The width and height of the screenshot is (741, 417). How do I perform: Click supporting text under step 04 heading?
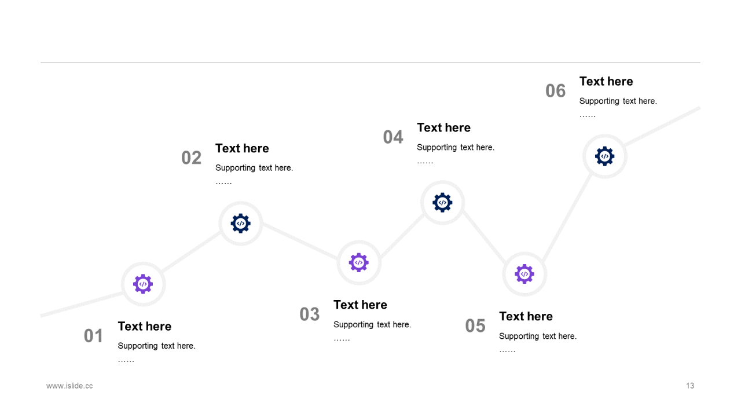[x=456, y=148]
